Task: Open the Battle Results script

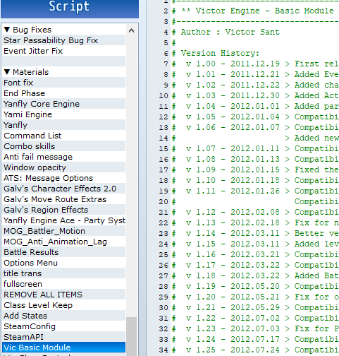Action: 63,252
